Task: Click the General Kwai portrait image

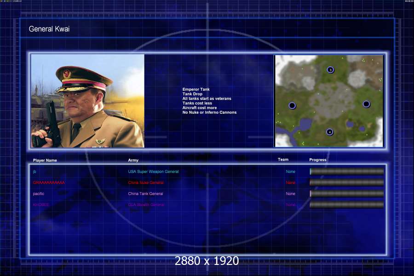Action: tap(88, 101)
